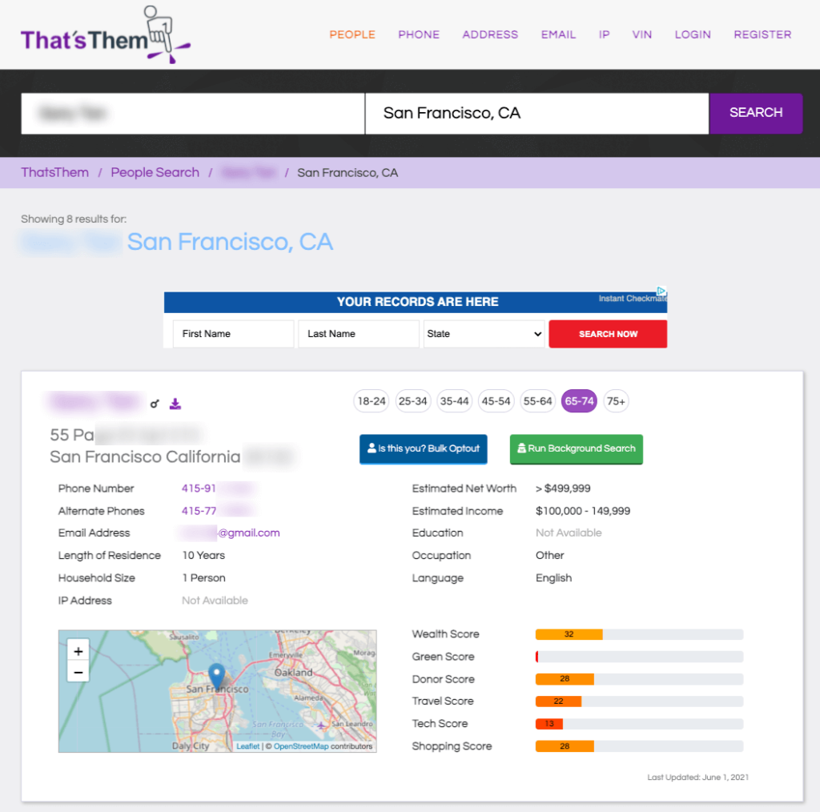This screenshot has width=820, height=812.
Task: Click the Tech Score bar showing 13
Action: [x=549, y=724]
